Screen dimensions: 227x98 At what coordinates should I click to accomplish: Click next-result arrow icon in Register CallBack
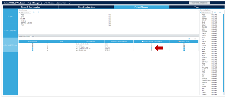click(220, 12)
